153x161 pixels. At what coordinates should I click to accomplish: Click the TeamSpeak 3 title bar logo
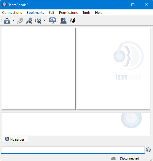click(x=4, y=5)
